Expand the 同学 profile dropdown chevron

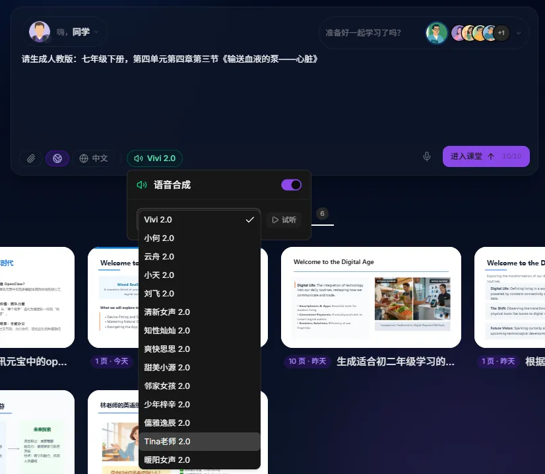(x=96, y=32)
